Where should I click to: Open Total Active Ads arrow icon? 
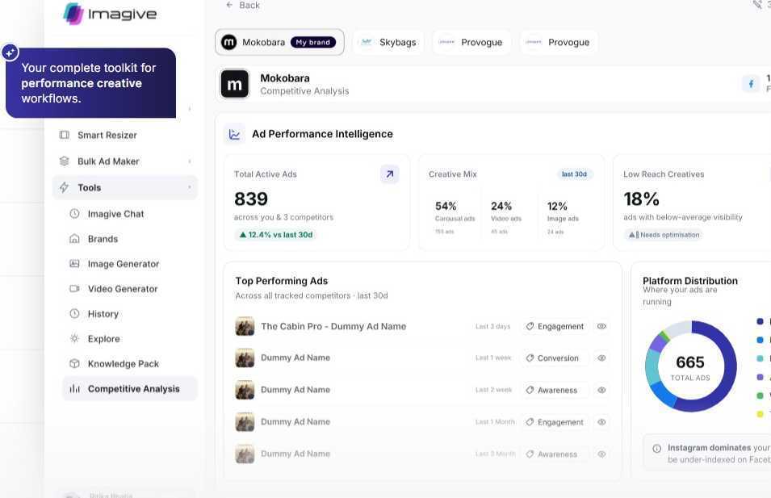(x=389, y=174)
